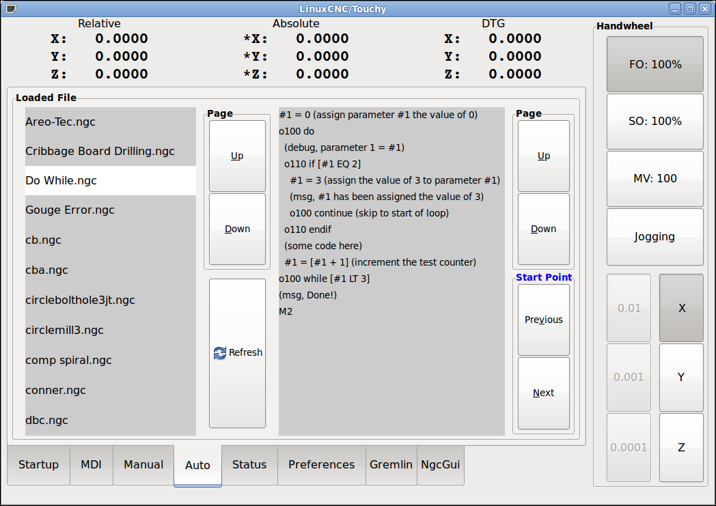Open the Preferences tab

pos(322,465)
